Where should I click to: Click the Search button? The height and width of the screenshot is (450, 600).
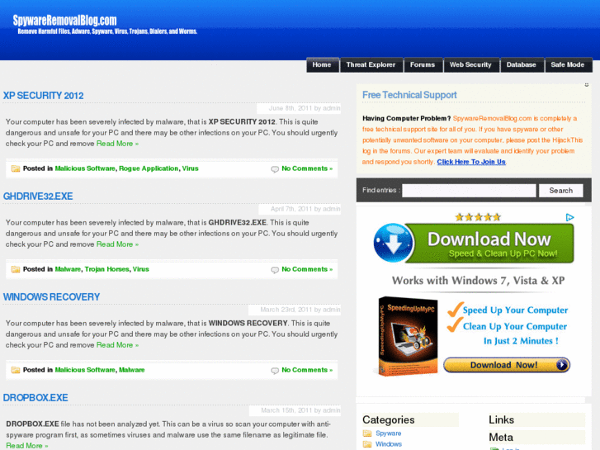click(x=561, y=191)
